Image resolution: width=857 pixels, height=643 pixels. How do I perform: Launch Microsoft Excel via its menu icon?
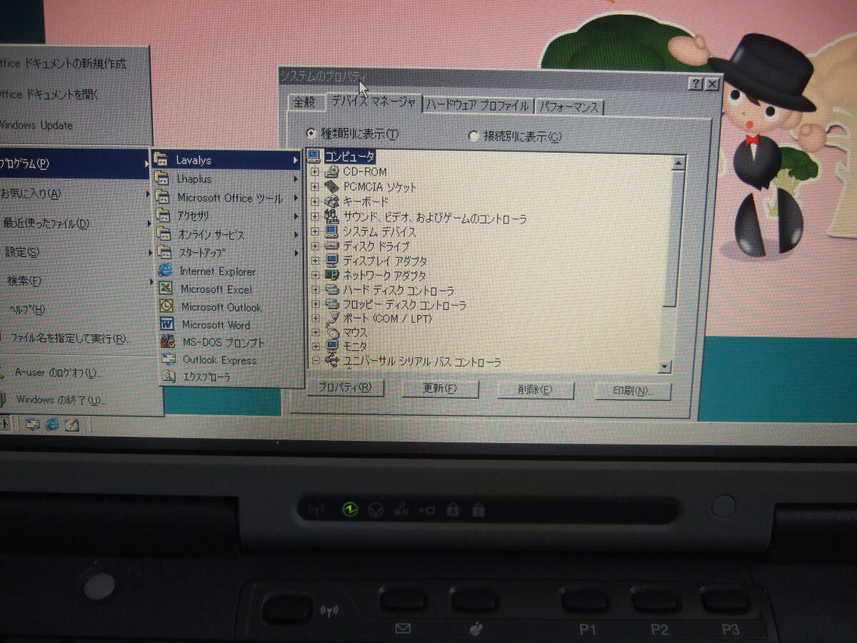pos(166,289)
